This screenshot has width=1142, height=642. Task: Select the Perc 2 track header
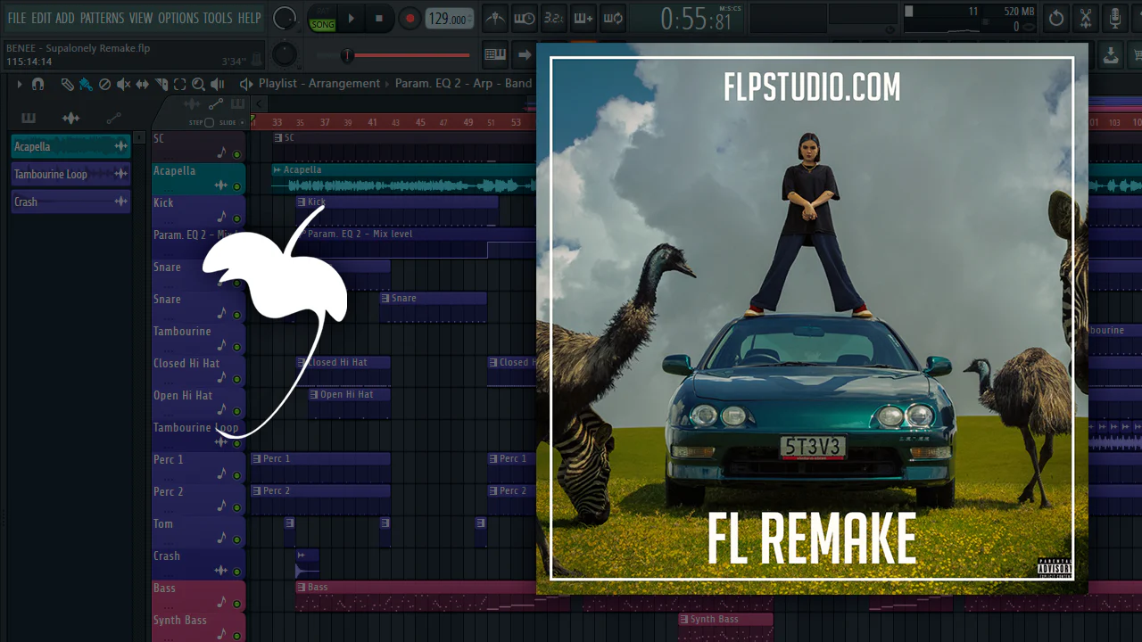point(198,499)
